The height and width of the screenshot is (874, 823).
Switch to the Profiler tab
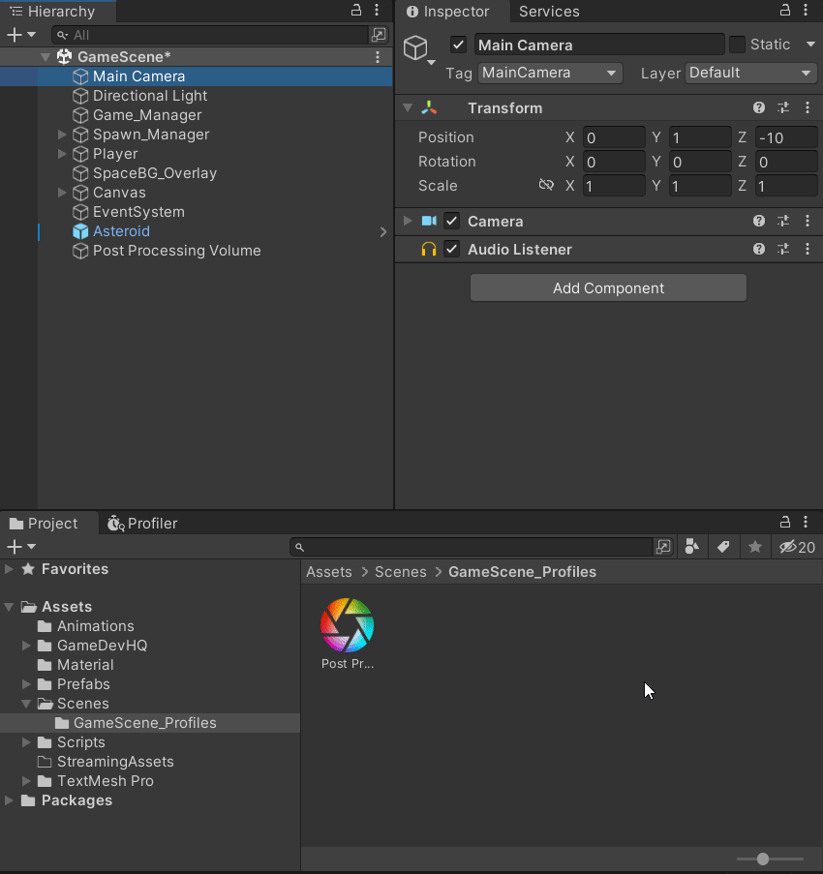[x=142, y=524]
